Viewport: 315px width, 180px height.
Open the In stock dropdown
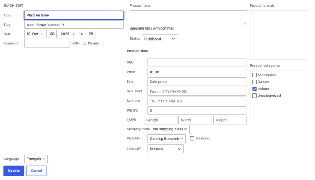click(x=166, y=149)
